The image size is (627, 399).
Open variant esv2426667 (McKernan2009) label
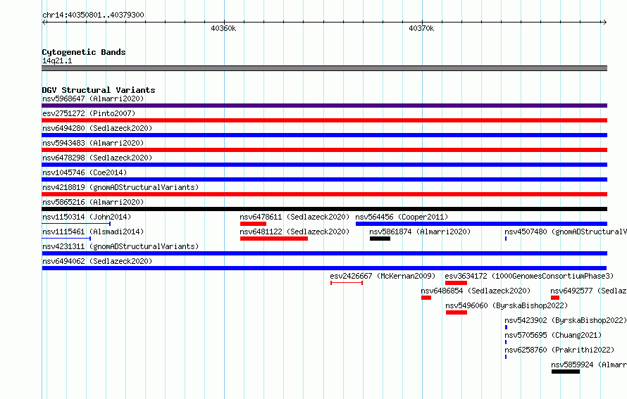tap(383, 276)
